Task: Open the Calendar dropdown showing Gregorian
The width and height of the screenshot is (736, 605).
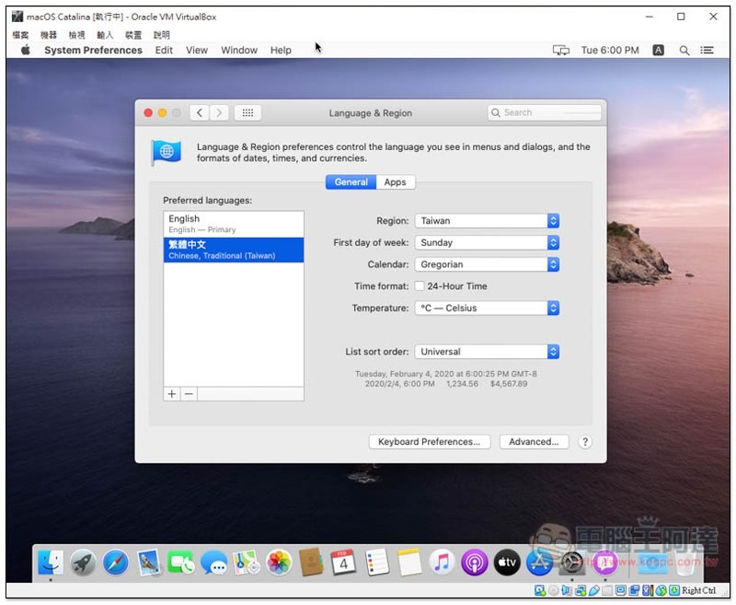Action: pyautogui.click(x=487, y=264)
